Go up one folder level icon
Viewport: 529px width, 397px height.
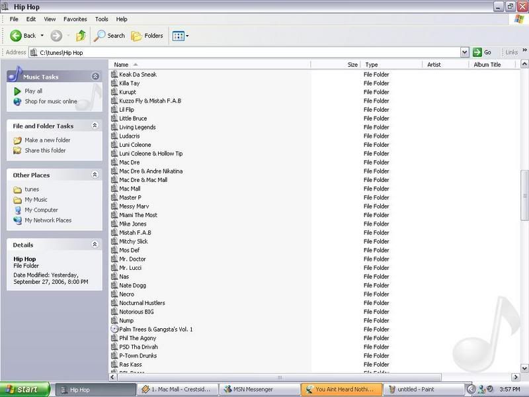point(81,36)
